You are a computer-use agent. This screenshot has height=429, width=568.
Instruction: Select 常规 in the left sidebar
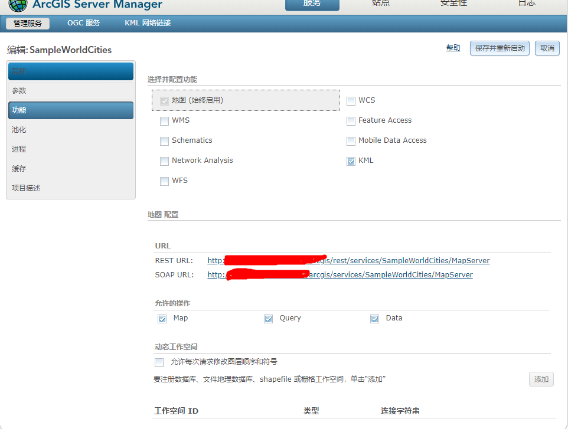tap(71, 71)
